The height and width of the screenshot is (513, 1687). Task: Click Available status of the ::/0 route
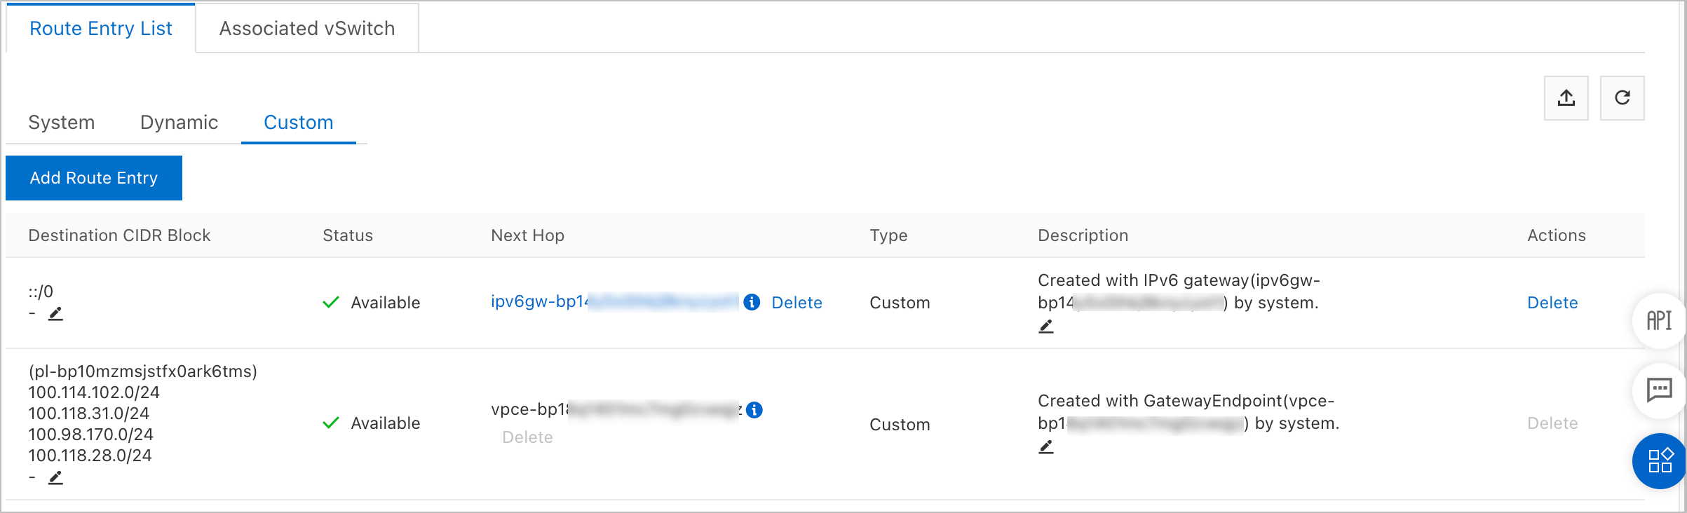[x=386, y=303]
